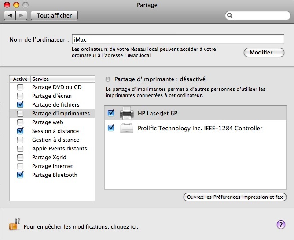294x240 pixels.
Task: Go forward with the right arrow button
Action: click(22, 15)
